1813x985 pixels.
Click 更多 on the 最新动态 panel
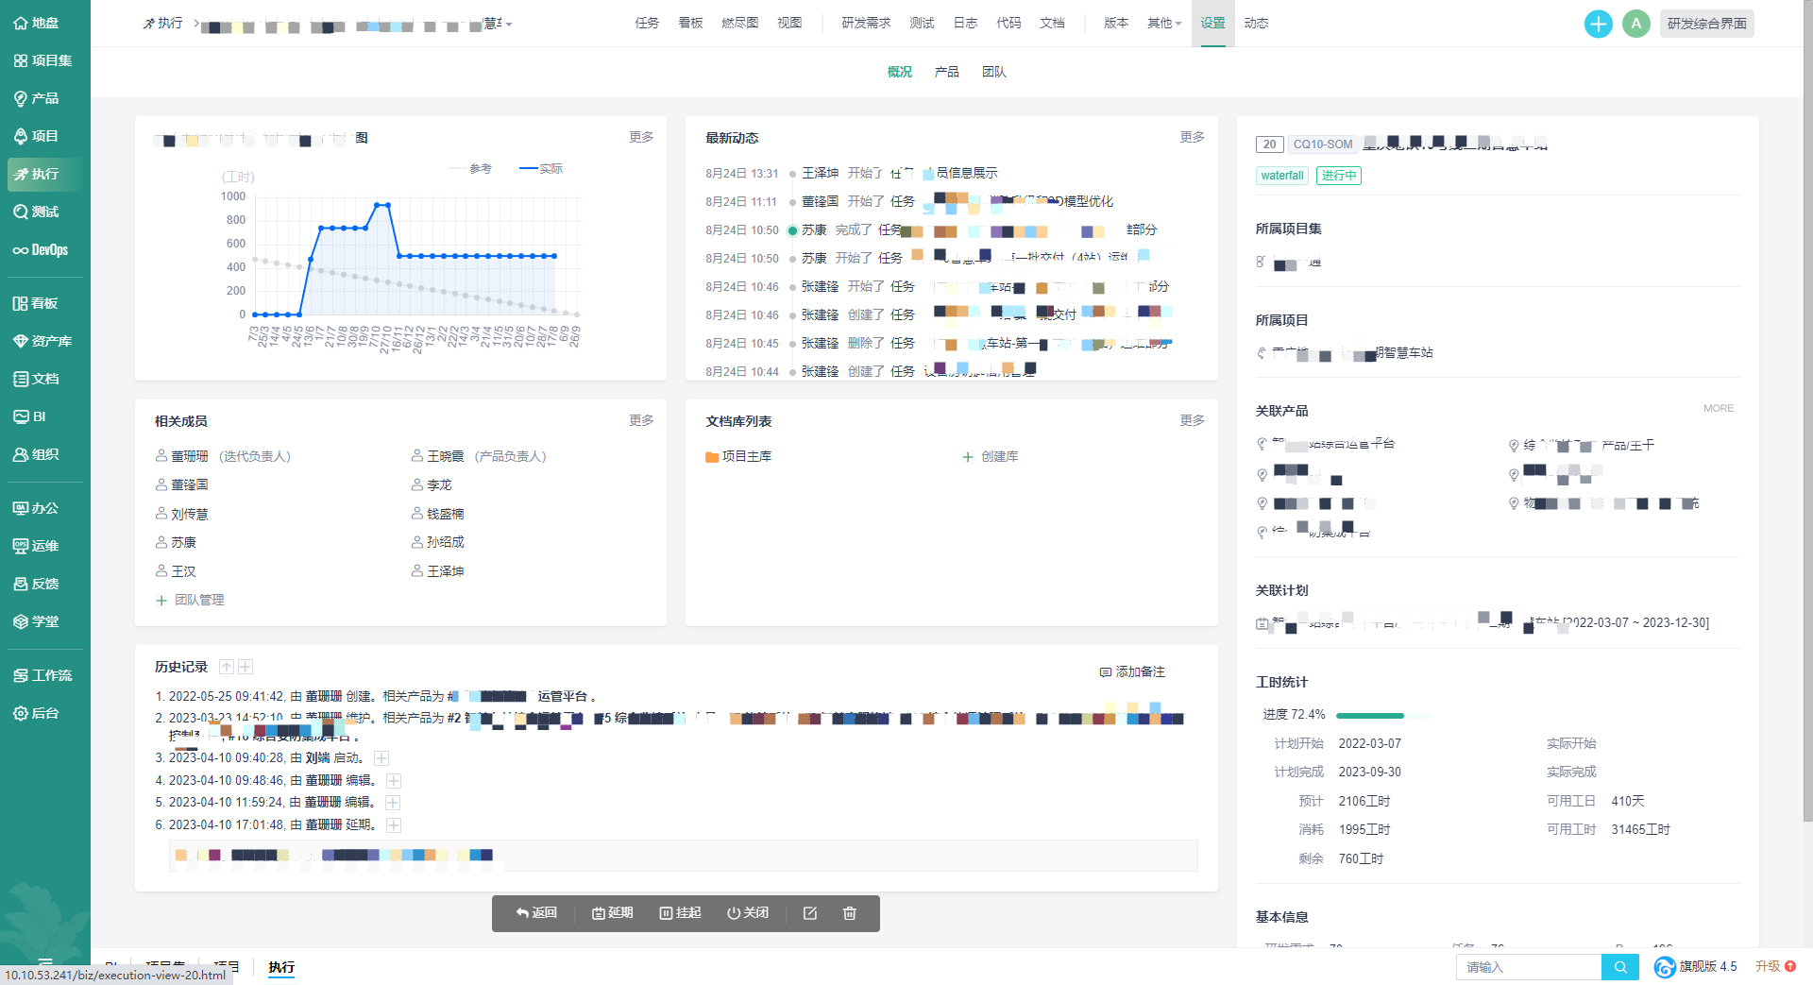click(1192, 137)
